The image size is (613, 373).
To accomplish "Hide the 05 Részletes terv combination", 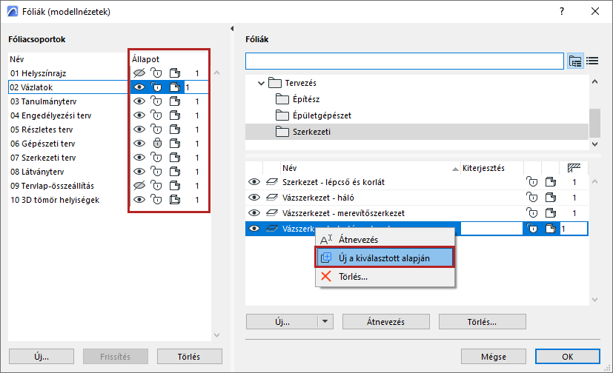I will [139, 129].
